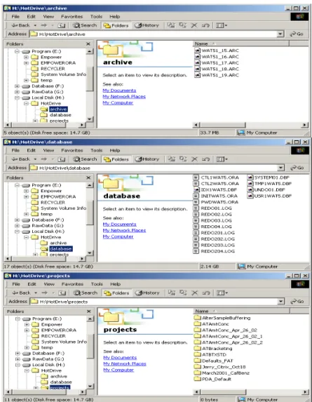Select CTL1WATS.ORA file

(x=216, y=177)
